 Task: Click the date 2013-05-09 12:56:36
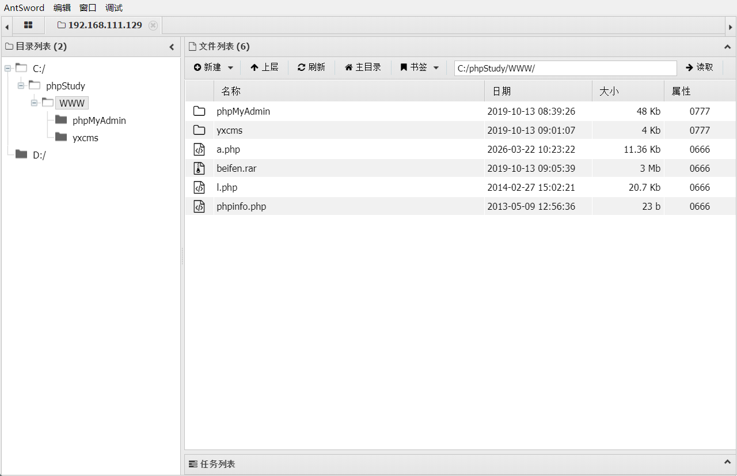531,206
